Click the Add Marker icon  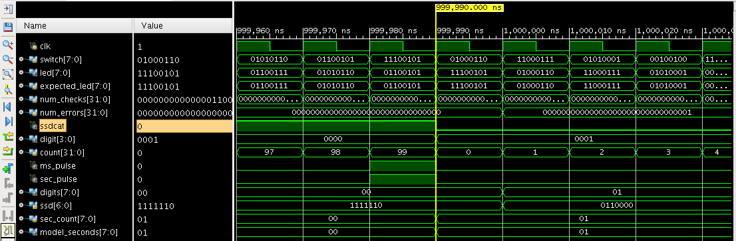[x=7, y=169]
